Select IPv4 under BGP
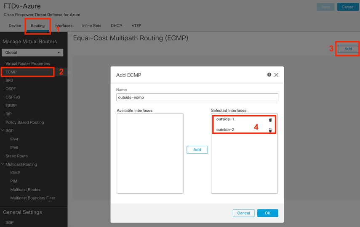This screenshot has height=227, width=360. (14, 139)
